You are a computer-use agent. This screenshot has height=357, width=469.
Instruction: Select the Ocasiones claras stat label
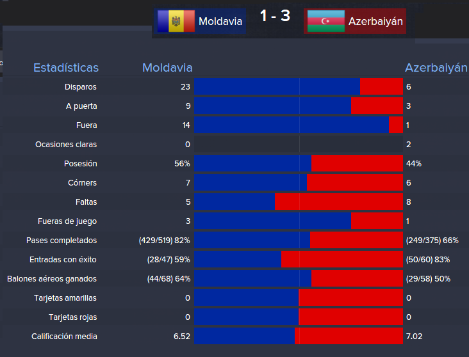(x=66, y=145)
